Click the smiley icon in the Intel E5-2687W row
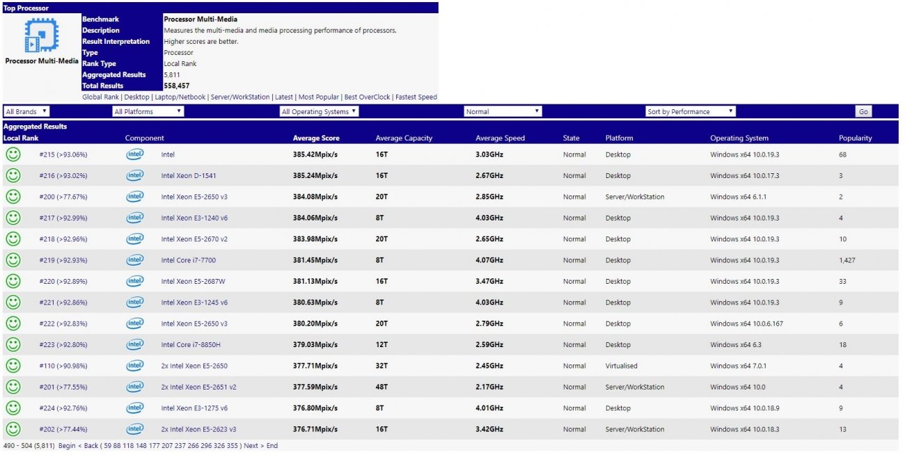The image size is (905, 457). click(x=13, y=281)
